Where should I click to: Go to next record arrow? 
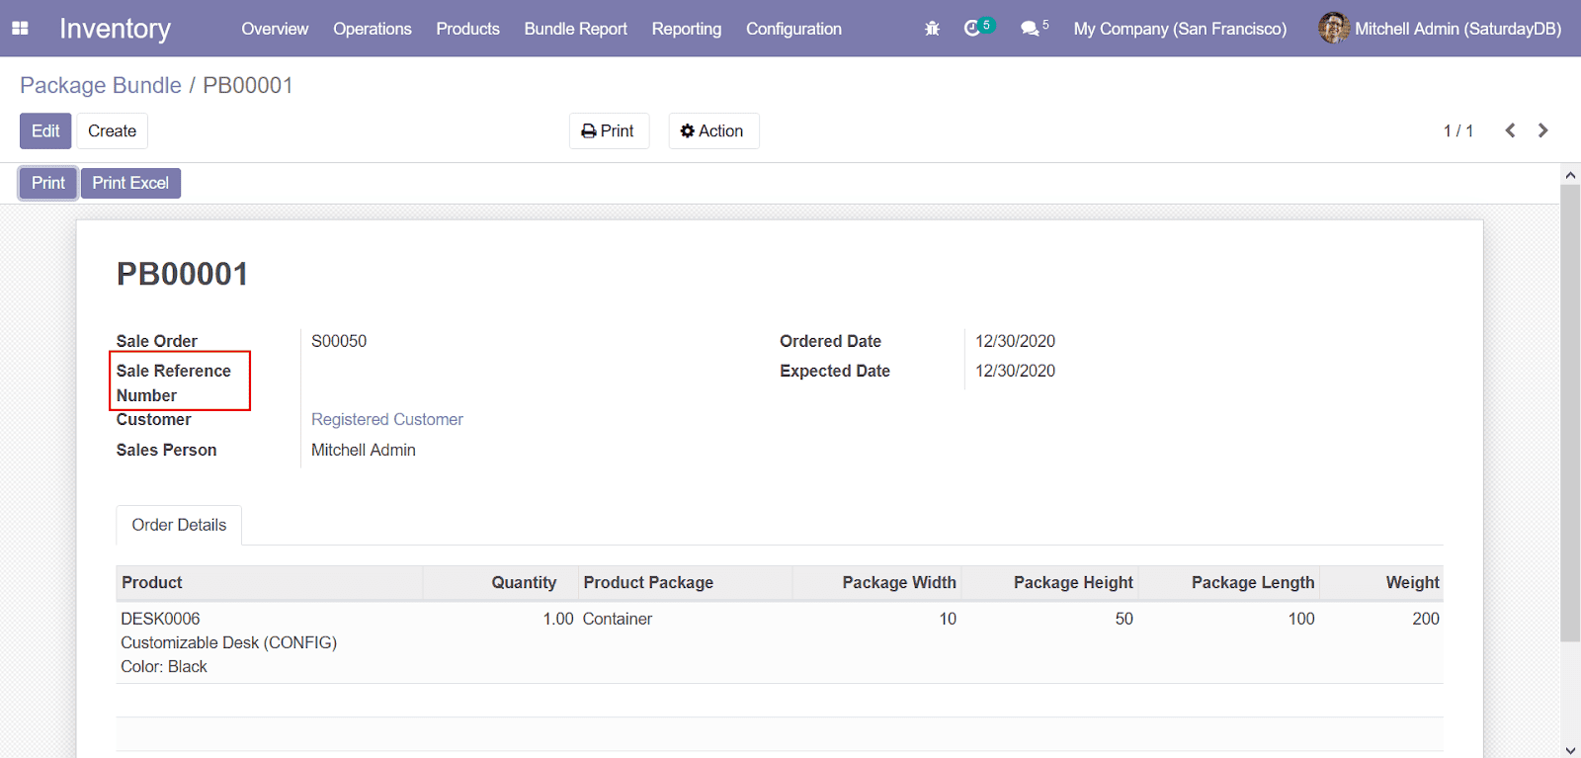(x=1542, y=130)
